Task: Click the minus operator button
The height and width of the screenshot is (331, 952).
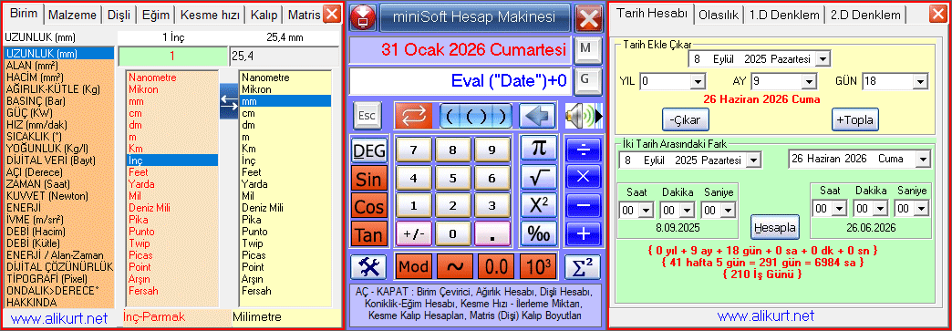Action: pos(583,206)
